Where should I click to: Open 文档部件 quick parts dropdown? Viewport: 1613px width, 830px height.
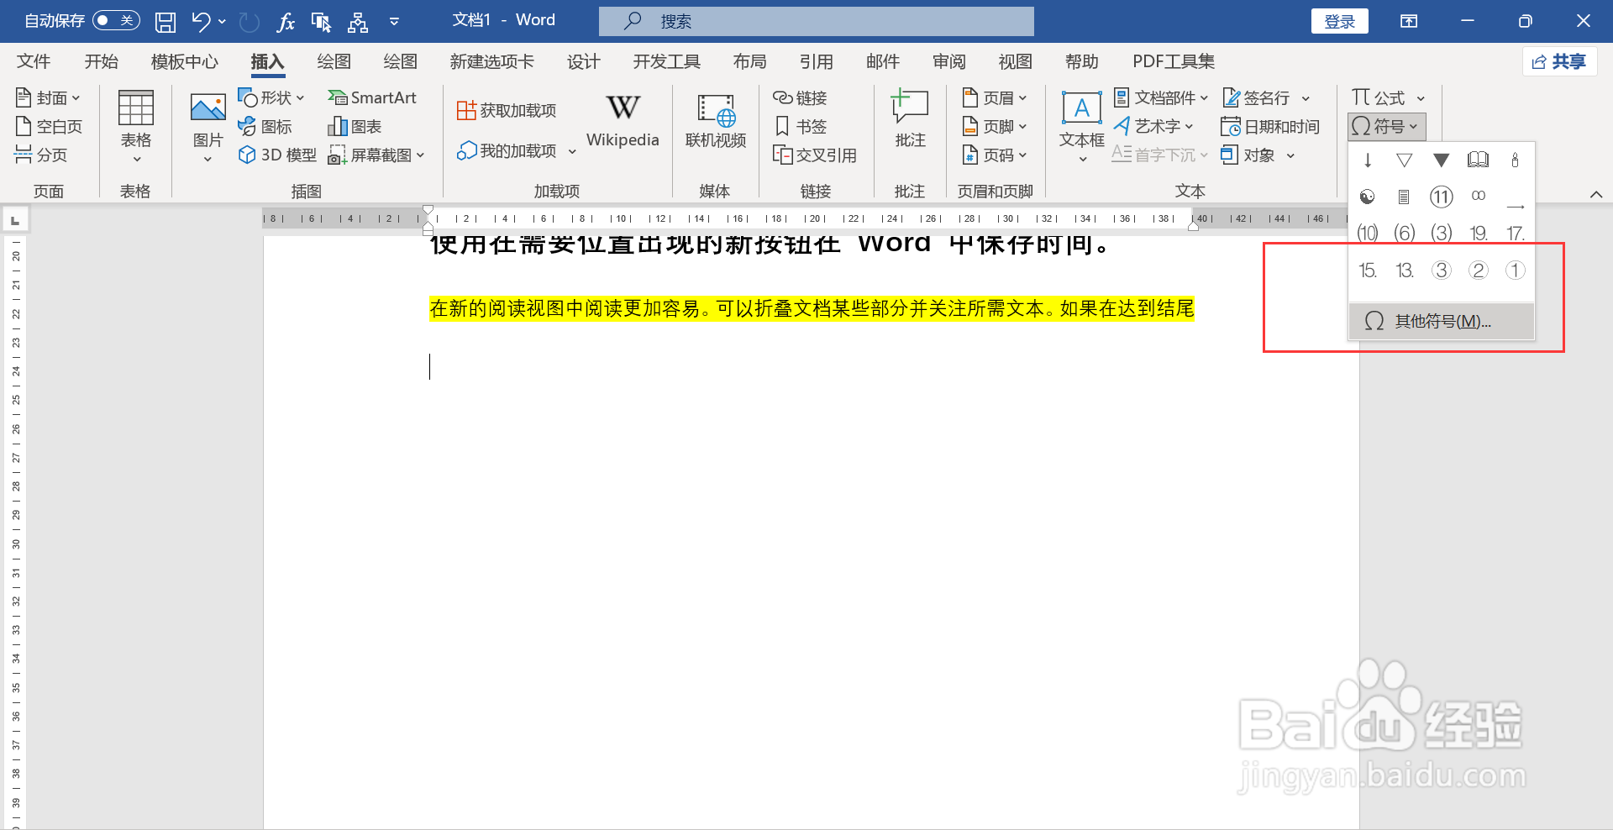(x=1161, y=98)
